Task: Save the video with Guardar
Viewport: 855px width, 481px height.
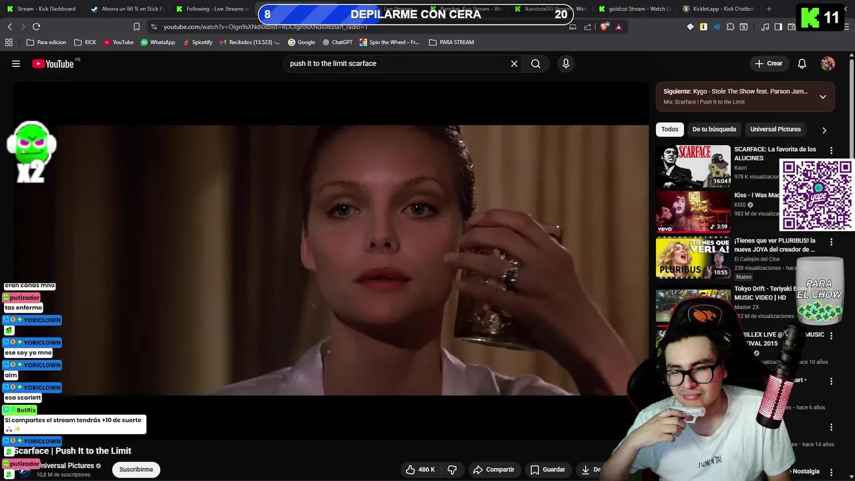Action: [548, 470]
